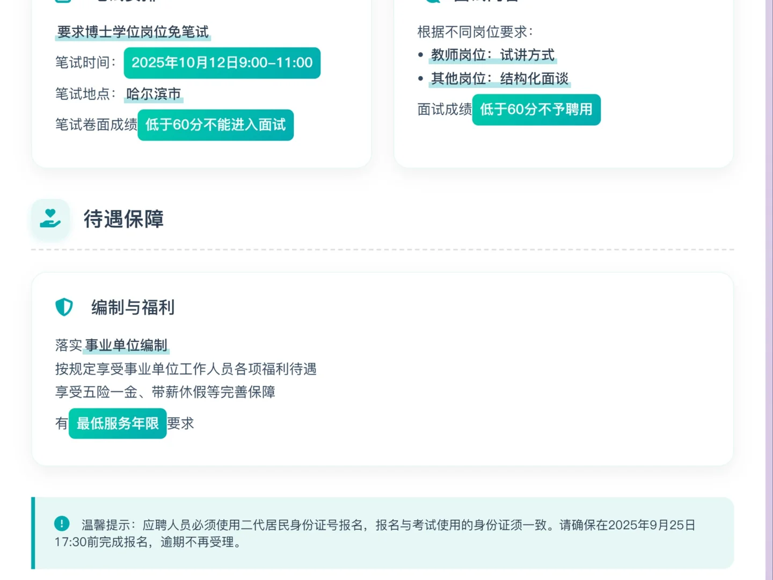Click the 低于60分不予聘用 badge
This screenshot has height=580, width=773.
536,110
